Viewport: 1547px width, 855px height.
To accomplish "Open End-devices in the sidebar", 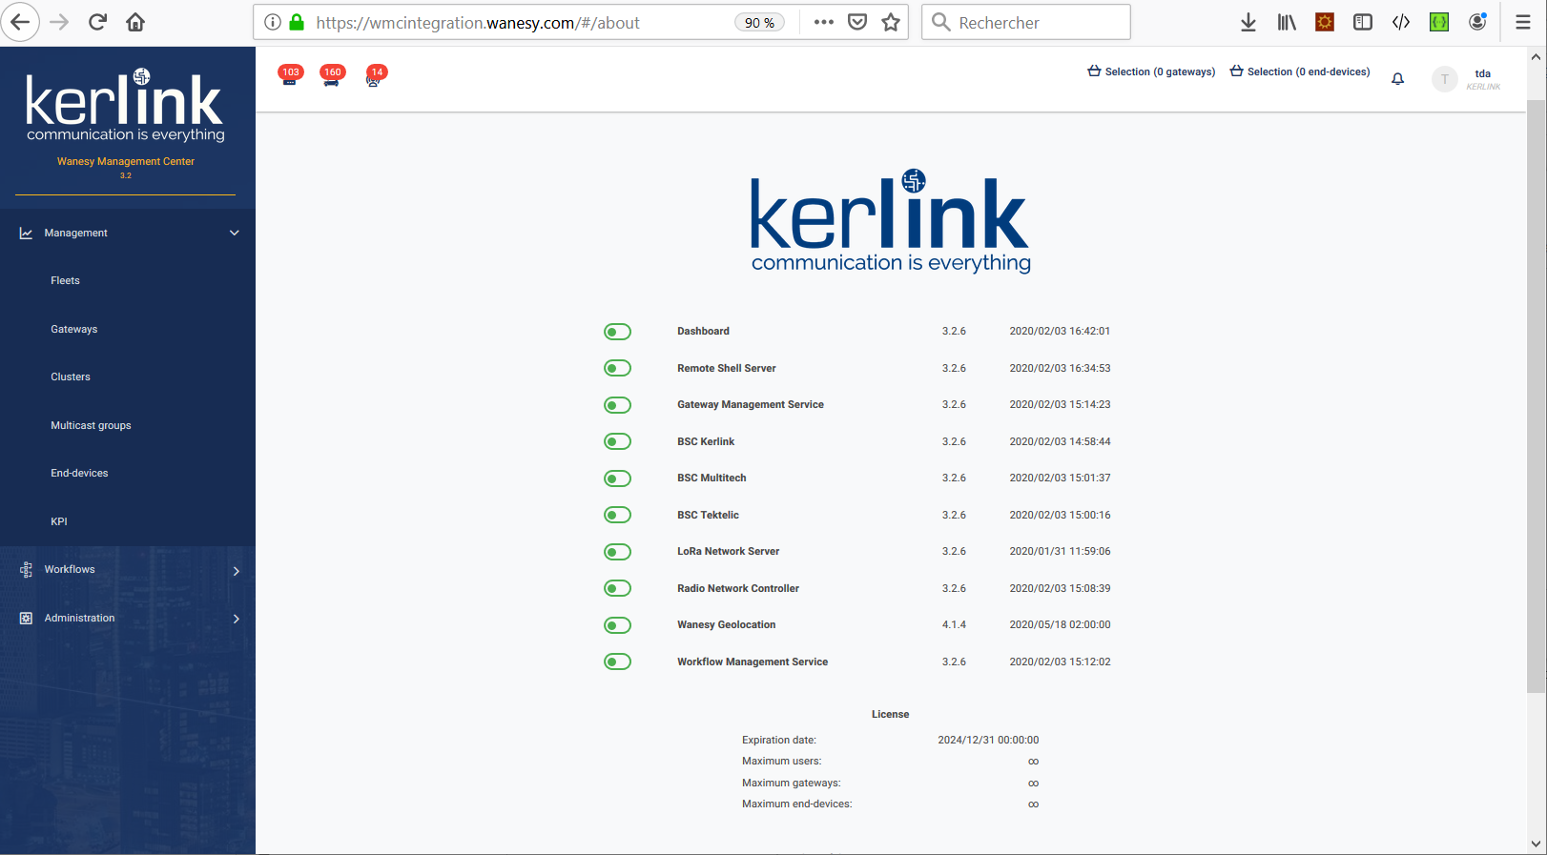I will 79,473.
